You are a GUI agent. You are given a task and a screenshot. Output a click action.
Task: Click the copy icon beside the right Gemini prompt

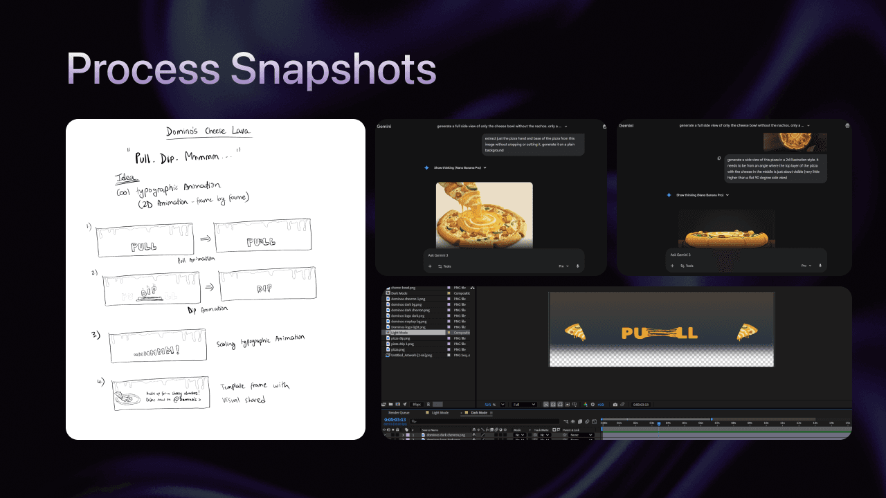pyautogui.click(x=719, y=158)
